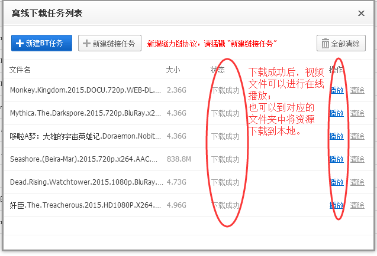
Task: Select file name 哆啦A梦：大雄的宇宙英雄记
Action: [x=85, y=136]
